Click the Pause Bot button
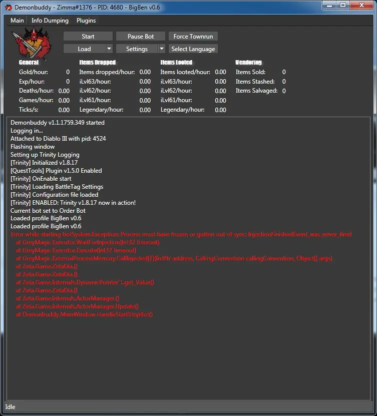 [141, 37]
